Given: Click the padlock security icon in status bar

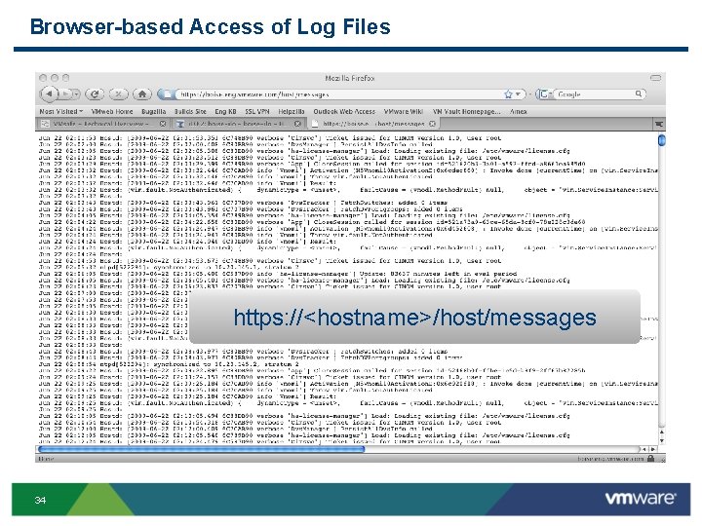Looking at the screenshot, I should [651, 458].
